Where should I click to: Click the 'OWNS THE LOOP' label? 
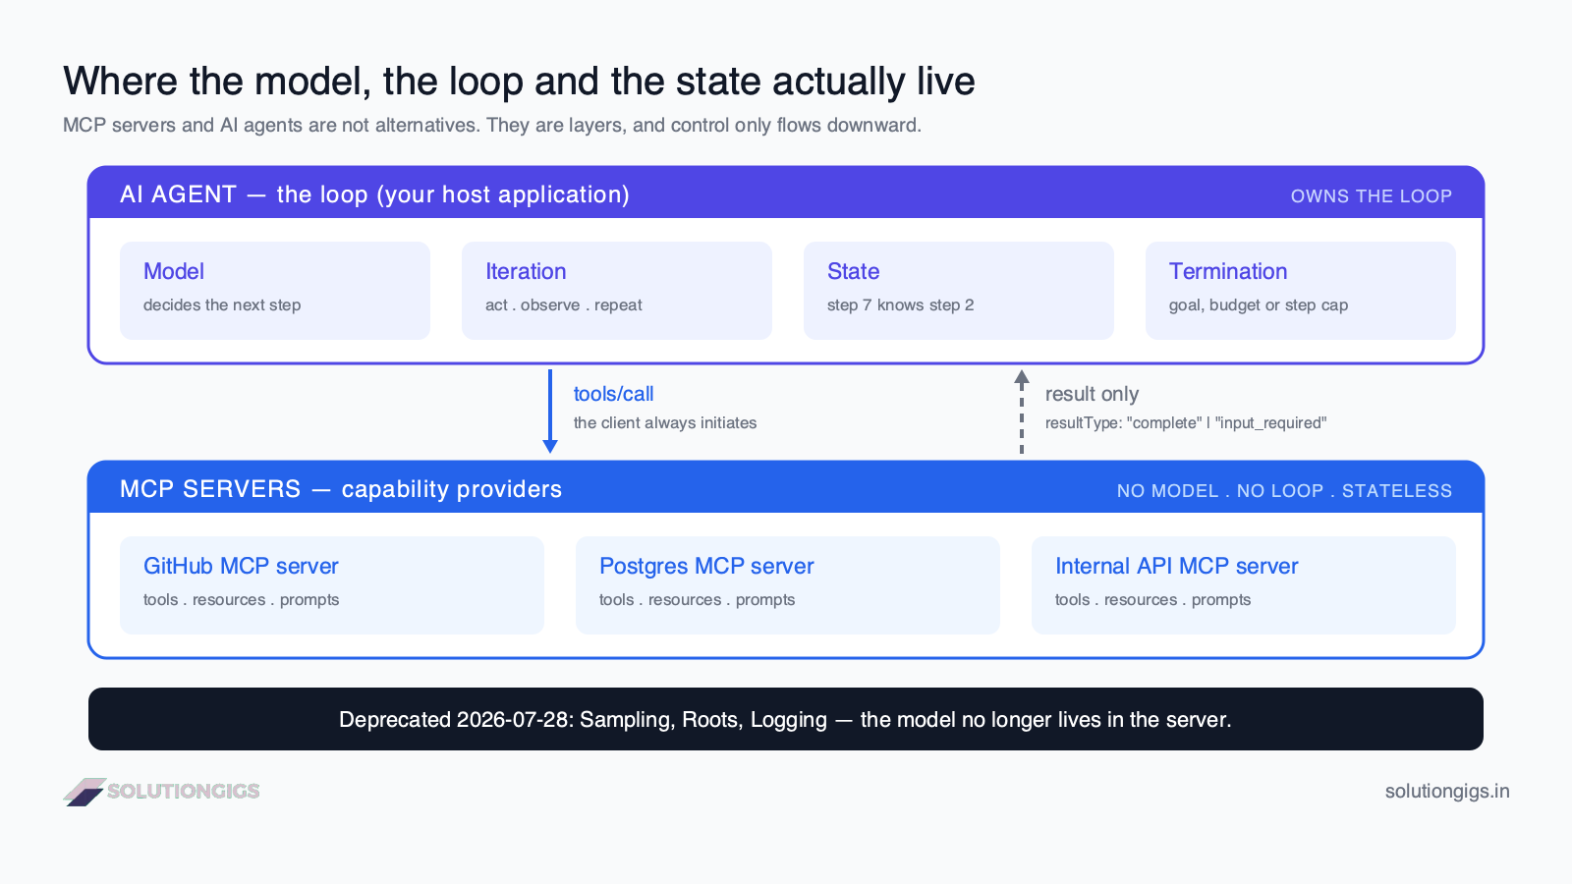[x=1372, y=196]
